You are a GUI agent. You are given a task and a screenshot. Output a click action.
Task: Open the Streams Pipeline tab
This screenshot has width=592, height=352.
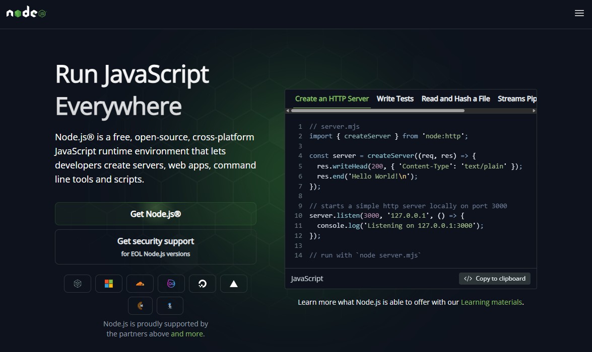(517, 99)
